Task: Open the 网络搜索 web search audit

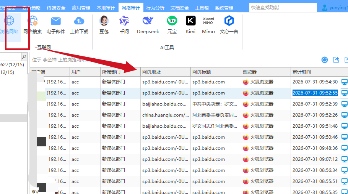Action: tap(33, 25)
